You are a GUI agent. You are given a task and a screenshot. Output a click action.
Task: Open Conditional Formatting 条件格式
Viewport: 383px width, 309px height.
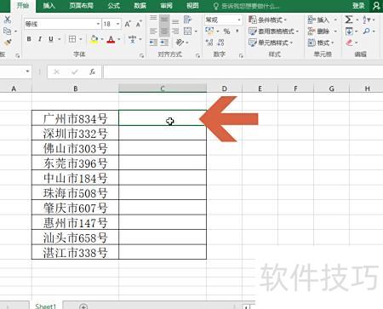[267, 20]
